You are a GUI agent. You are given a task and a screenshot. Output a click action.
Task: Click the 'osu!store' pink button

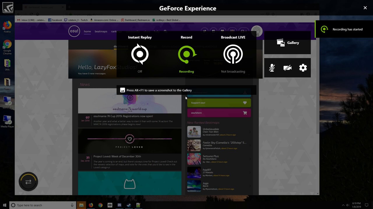219,113
